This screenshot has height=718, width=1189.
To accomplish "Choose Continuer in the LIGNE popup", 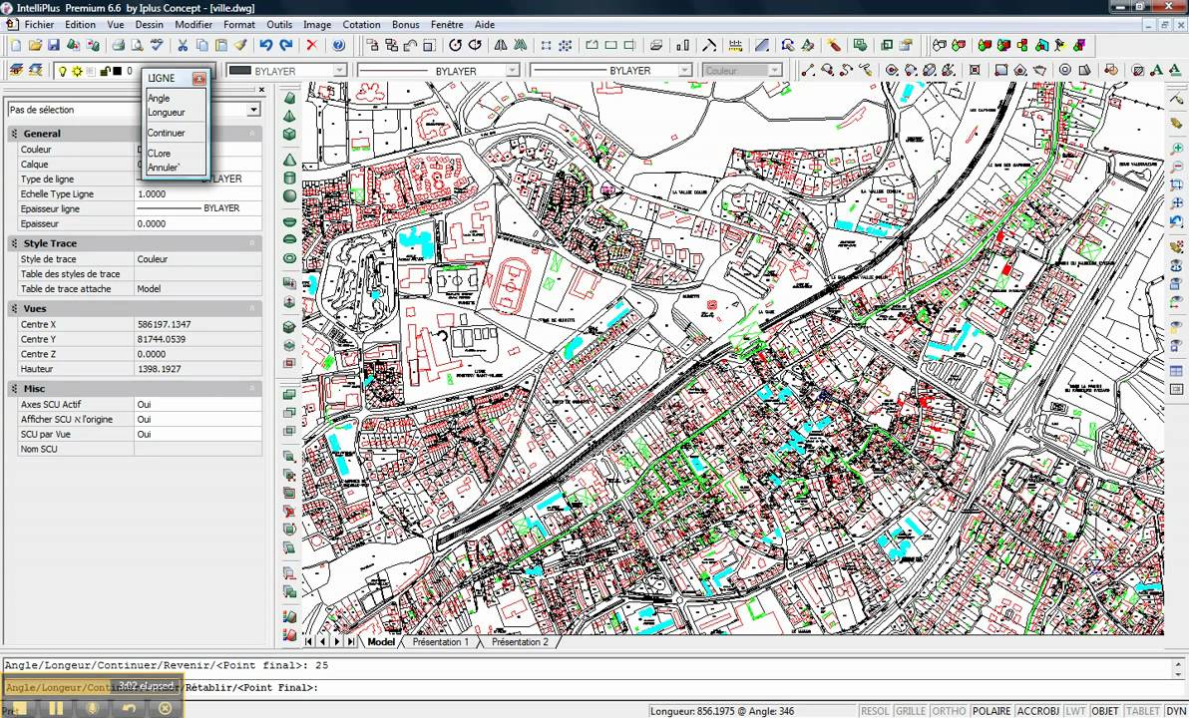I will pos(166,133).
